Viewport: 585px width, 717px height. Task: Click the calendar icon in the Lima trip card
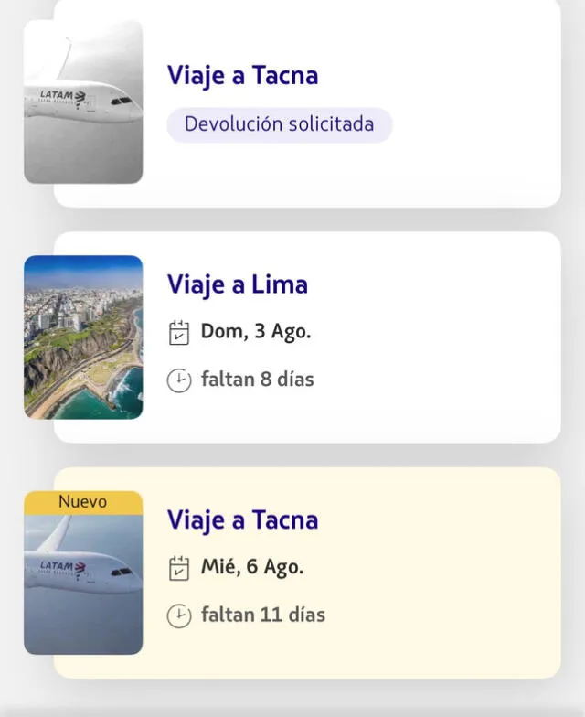(x=179, y=332)
